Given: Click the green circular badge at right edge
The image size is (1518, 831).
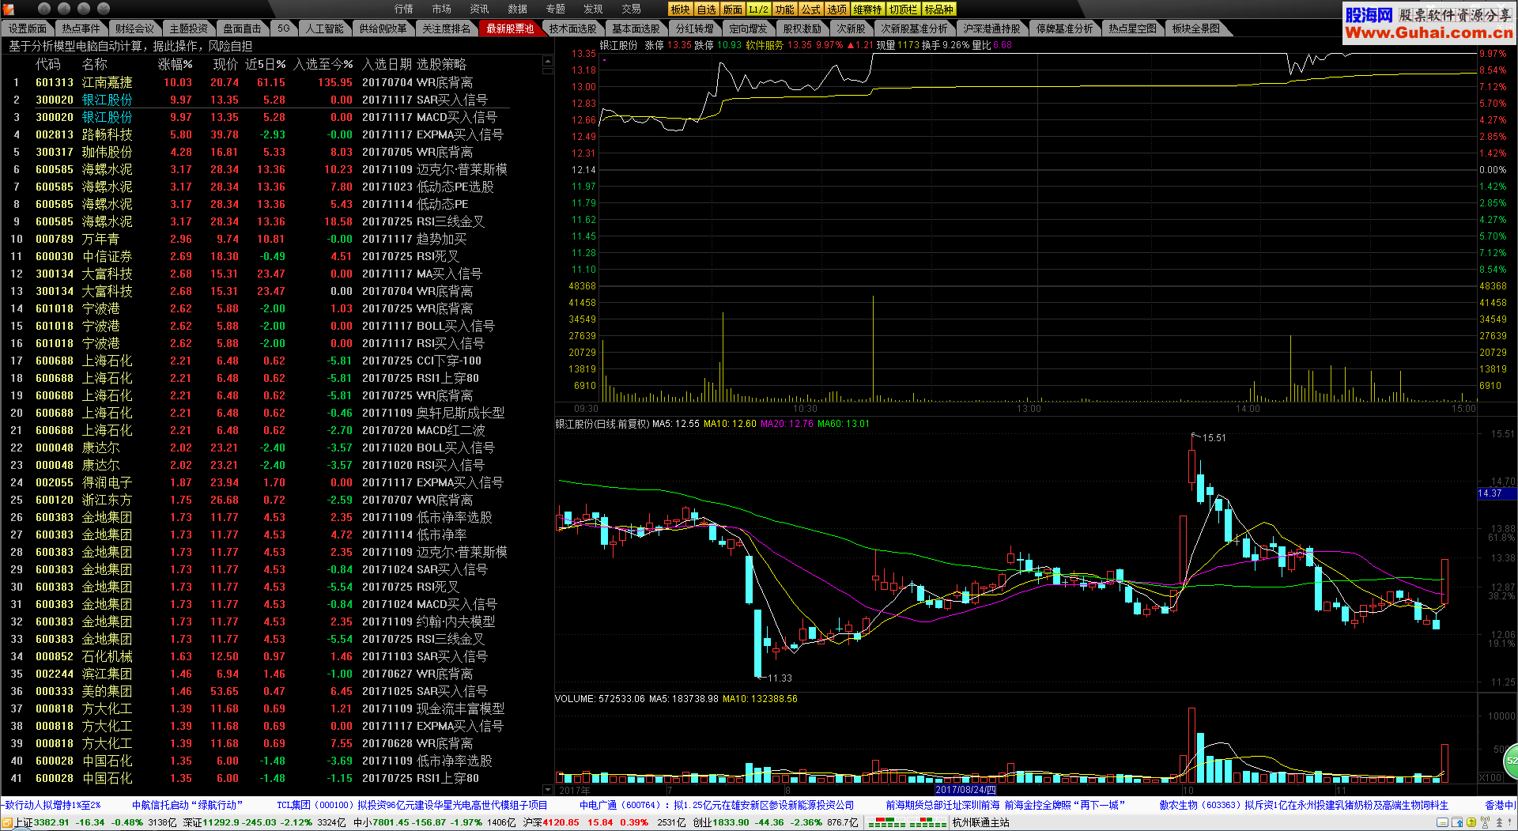Looking at the screenshot, I should click(x=1511, y=760).
